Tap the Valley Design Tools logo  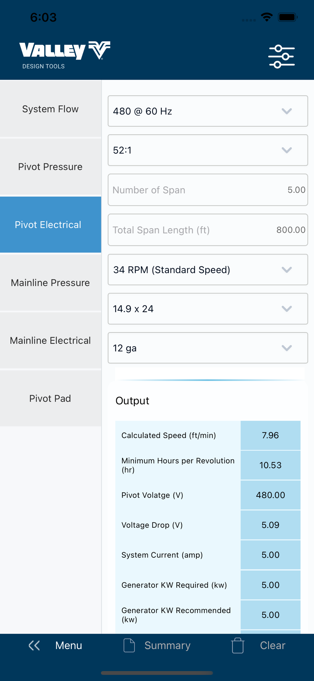(x=65, y=55)
